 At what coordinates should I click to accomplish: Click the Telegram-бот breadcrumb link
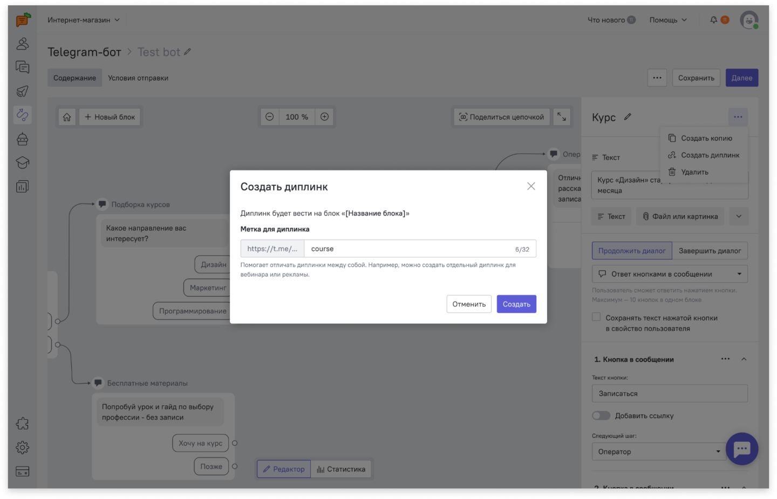point(84,52)
